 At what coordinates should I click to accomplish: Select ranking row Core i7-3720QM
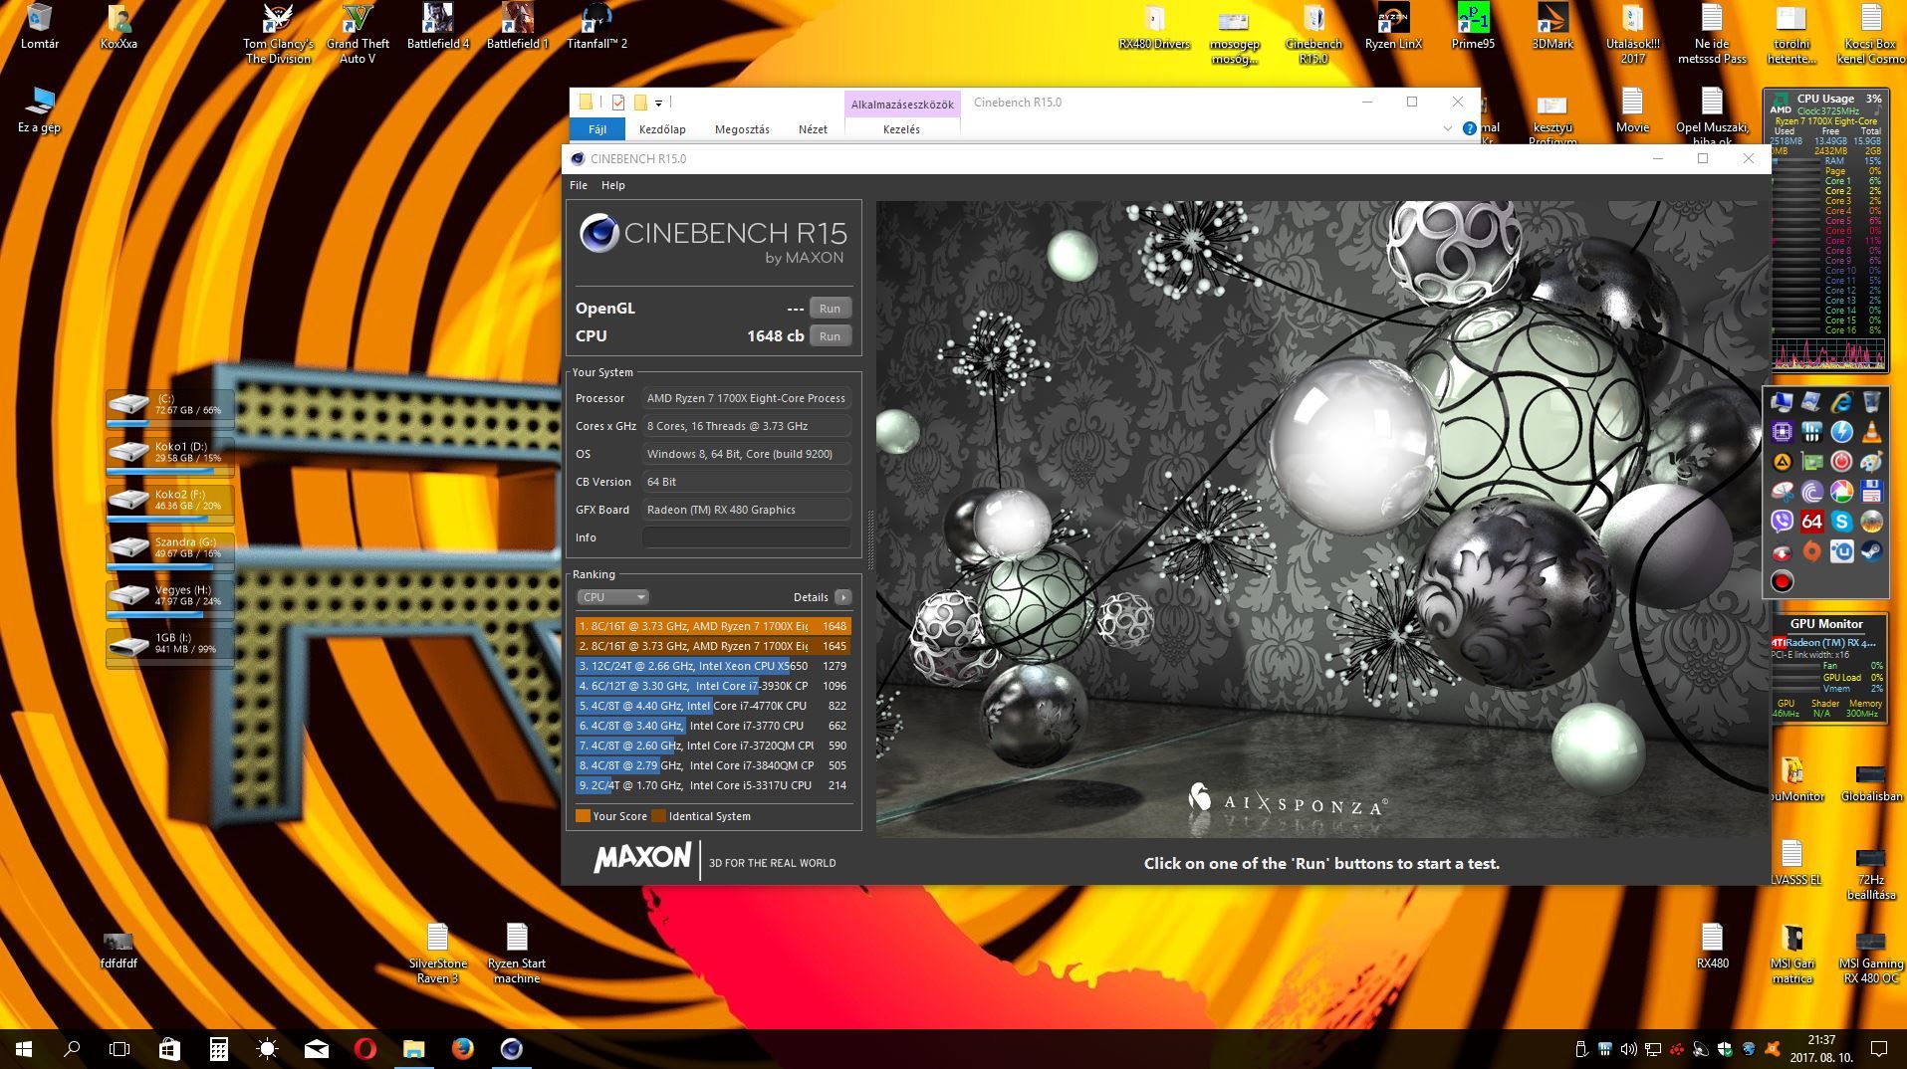(713, 746)
